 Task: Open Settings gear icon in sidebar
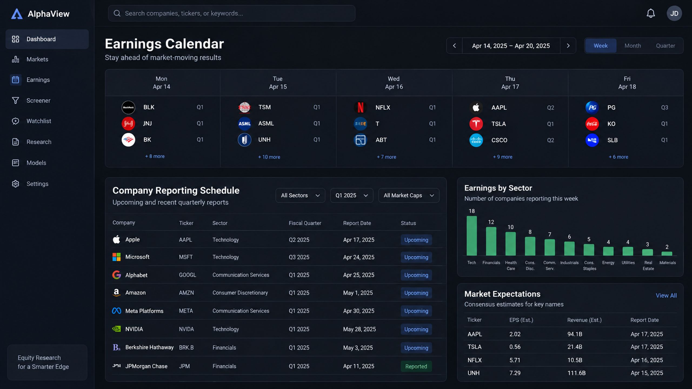coord(15,184)
